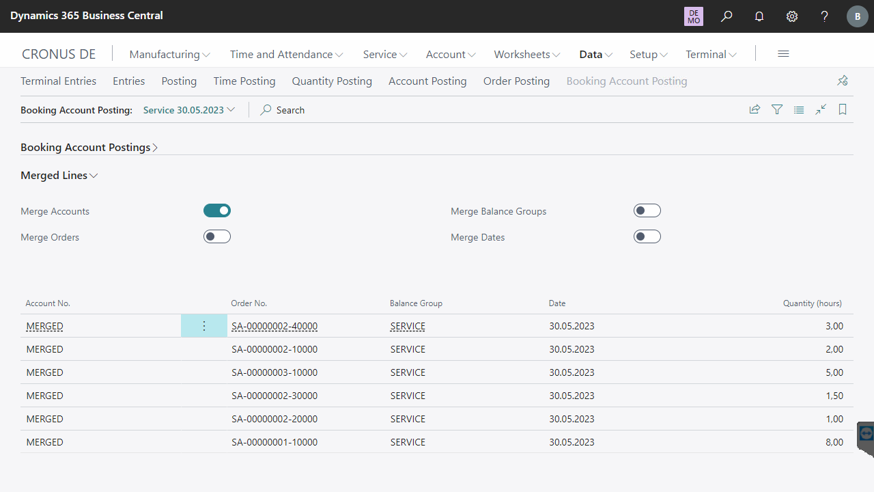
Task: Expand the Manufacturing menu
Action: (170, 54)
